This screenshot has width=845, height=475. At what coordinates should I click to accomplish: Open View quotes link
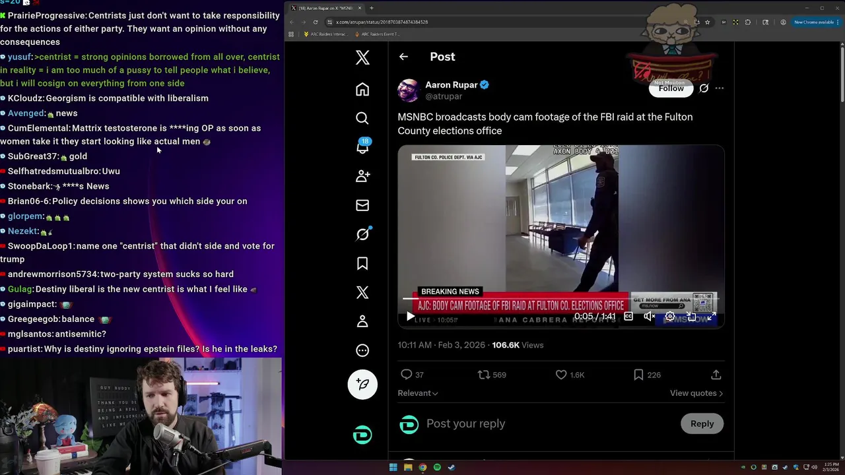[x=696, y=393]
